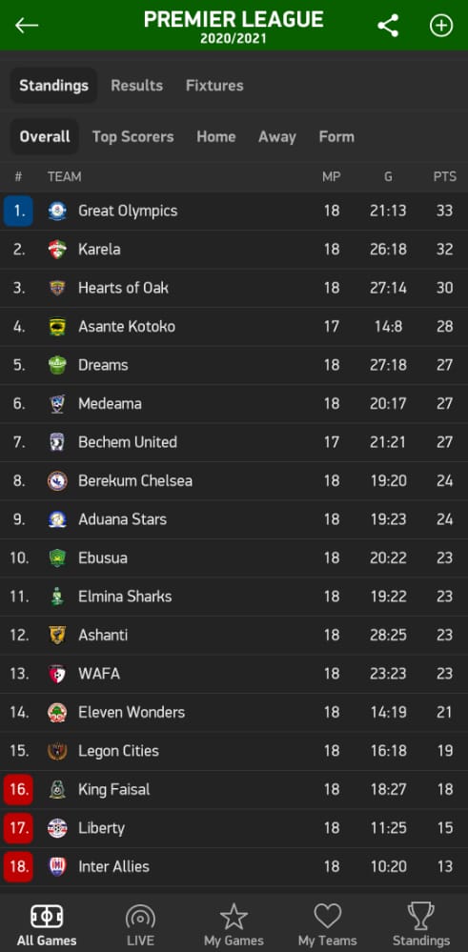Open My Teams heart icon
Viewport: 468px width, 952px height.
click(x=327, y=917)
